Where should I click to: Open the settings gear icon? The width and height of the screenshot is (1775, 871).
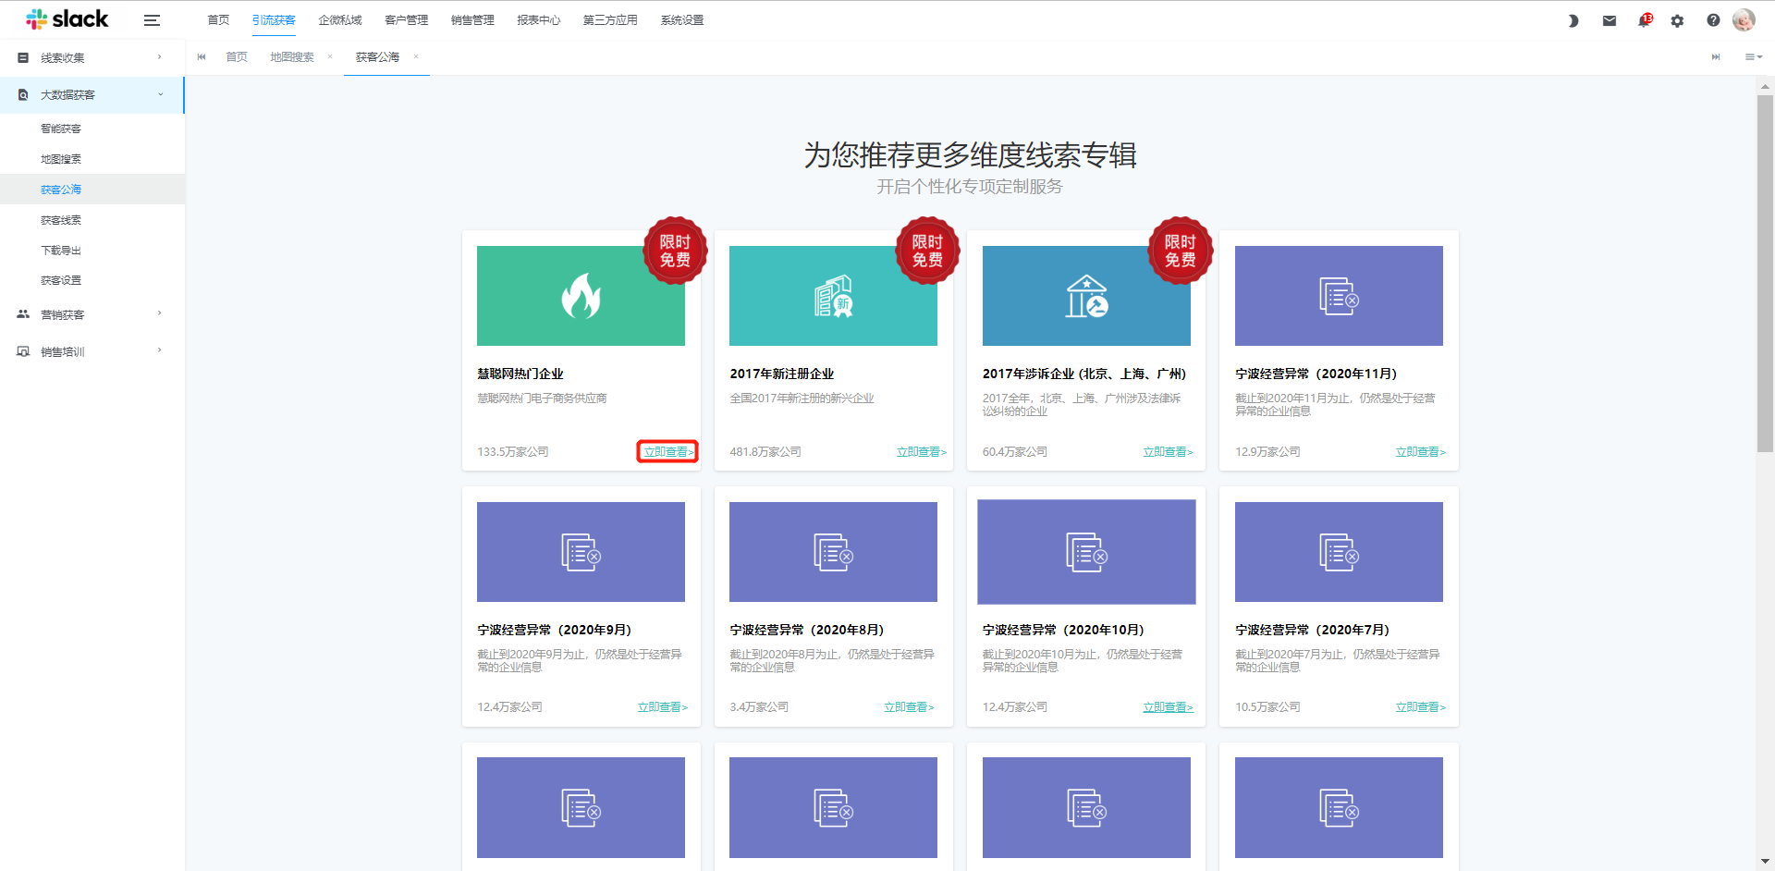pyautogui.click(x=1677, y=20)
